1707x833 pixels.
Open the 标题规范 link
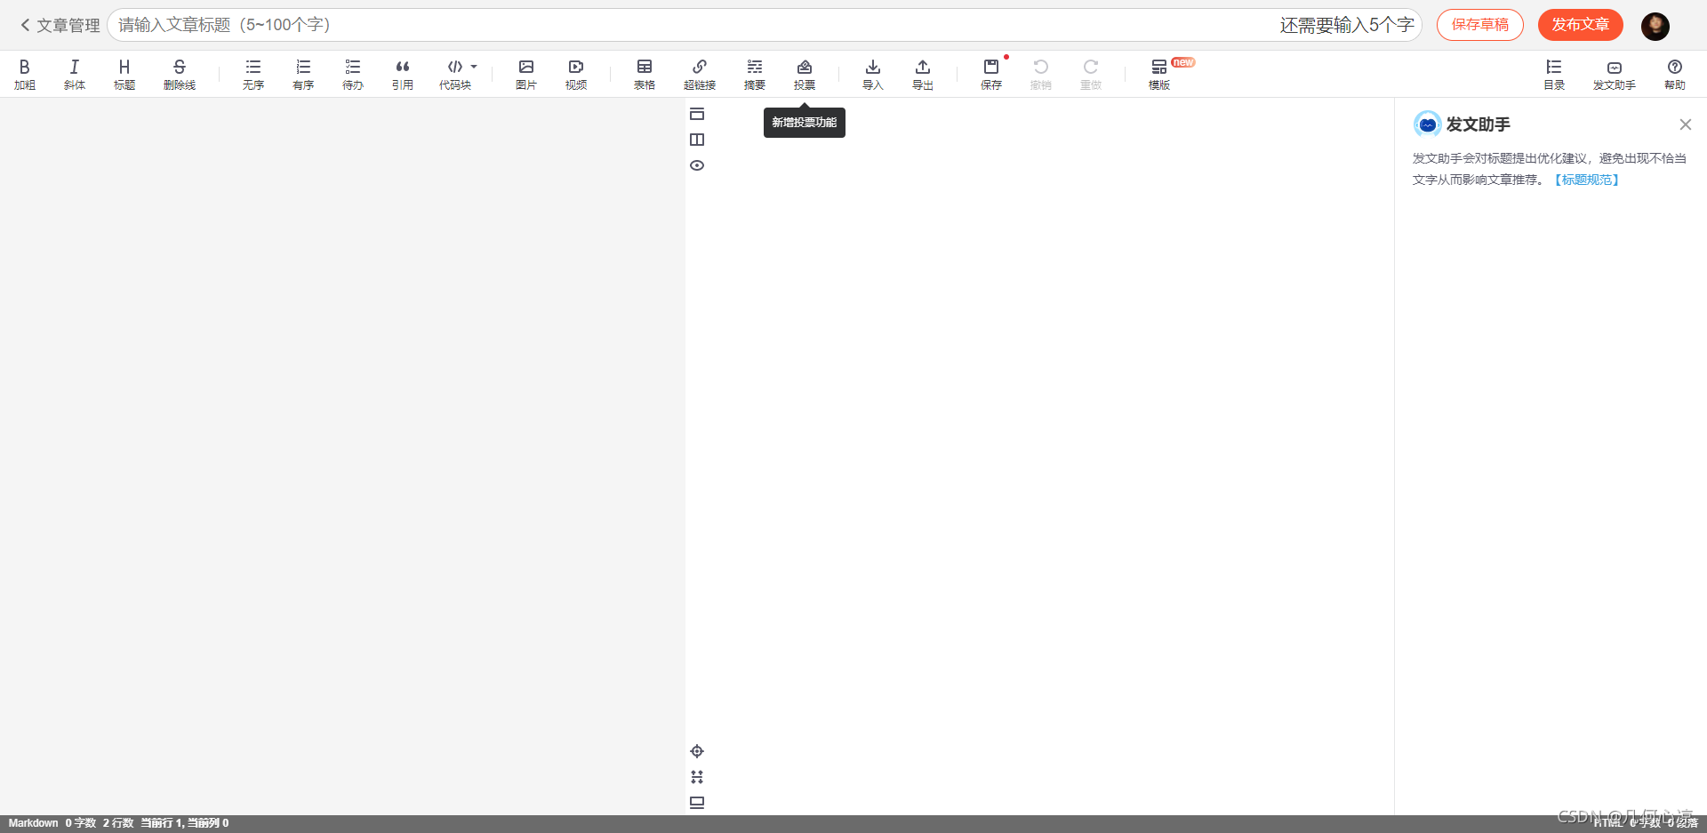1587,180
